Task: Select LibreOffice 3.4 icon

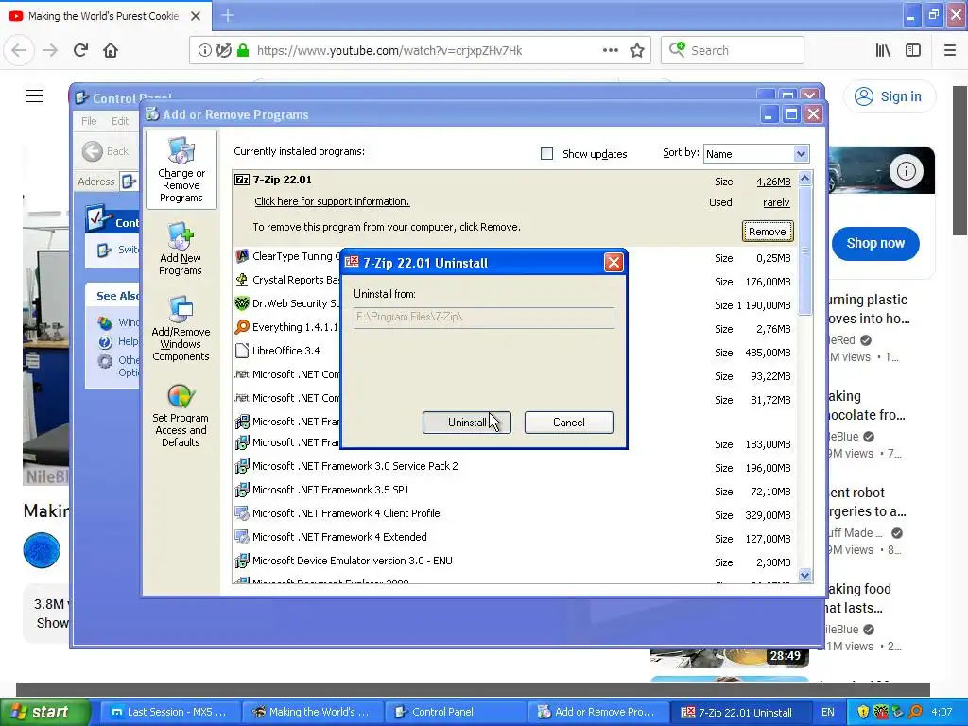Action: point(242,351)
